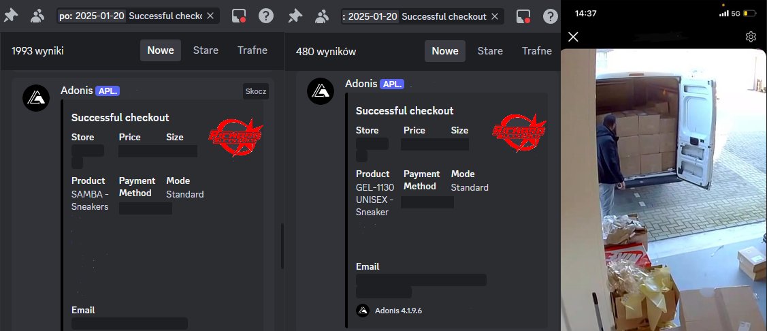Click 'Standard' mode value in GEL-1130 embed
The image size is (767, 331).
[470, 187]
